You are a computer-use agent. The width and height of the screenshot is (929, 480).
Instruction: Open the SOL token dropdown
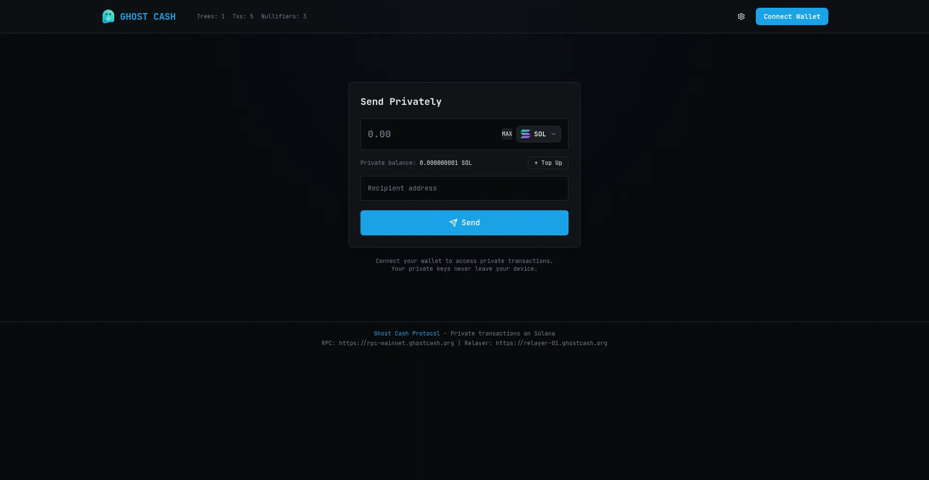coord(539,134)
